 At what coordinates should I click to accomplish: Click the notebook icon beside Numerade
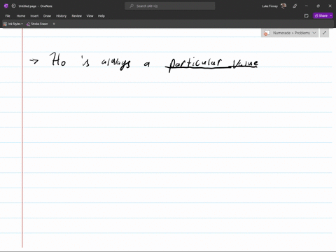pyautogui.click(x=267, y=33)
